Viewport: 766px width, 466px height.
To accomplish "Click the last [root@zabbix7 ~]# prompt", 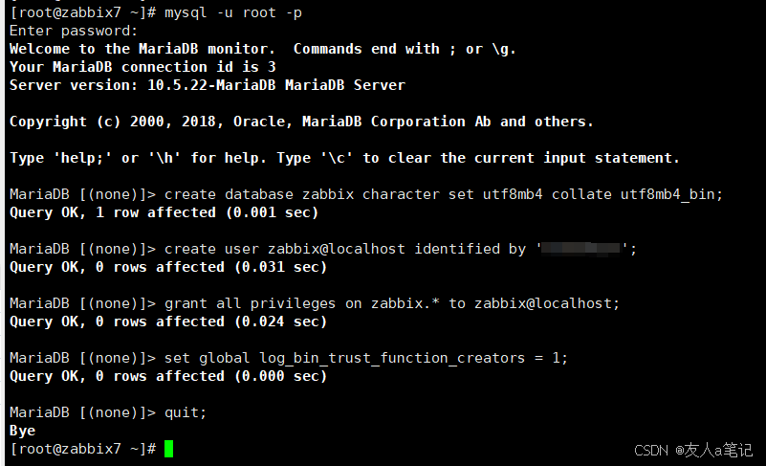I will [x=83, y=449].
